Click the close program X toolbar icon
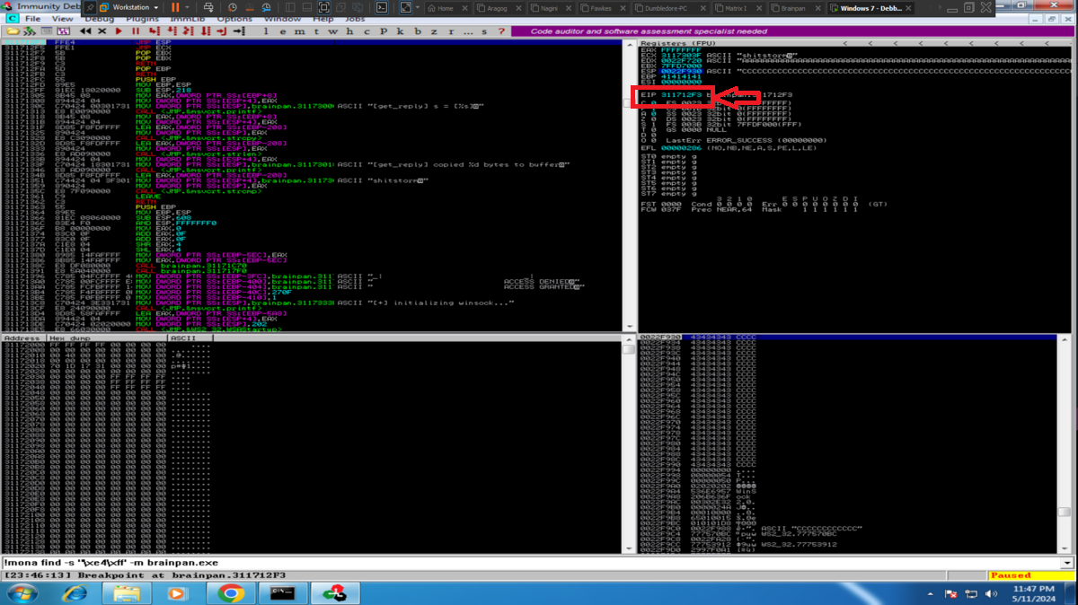This screenshot has width=1078, height=605. click(102, 31)
